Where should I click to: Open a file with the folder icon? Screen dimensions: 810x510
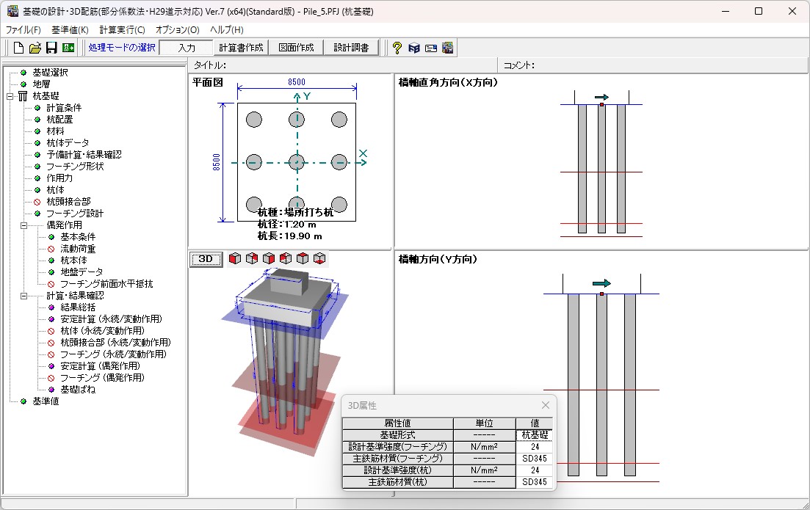pos(35,48)
